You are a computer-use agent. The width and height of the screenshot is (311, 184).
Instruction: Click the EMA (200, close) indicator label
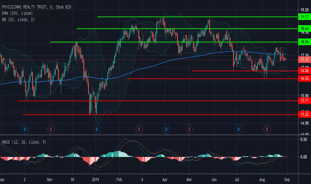coord(17,13)
